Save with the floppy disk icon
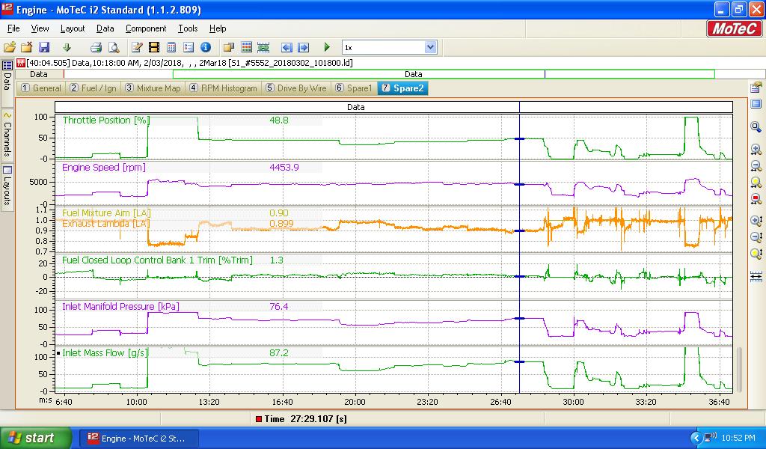 click(x=44, y=47)
